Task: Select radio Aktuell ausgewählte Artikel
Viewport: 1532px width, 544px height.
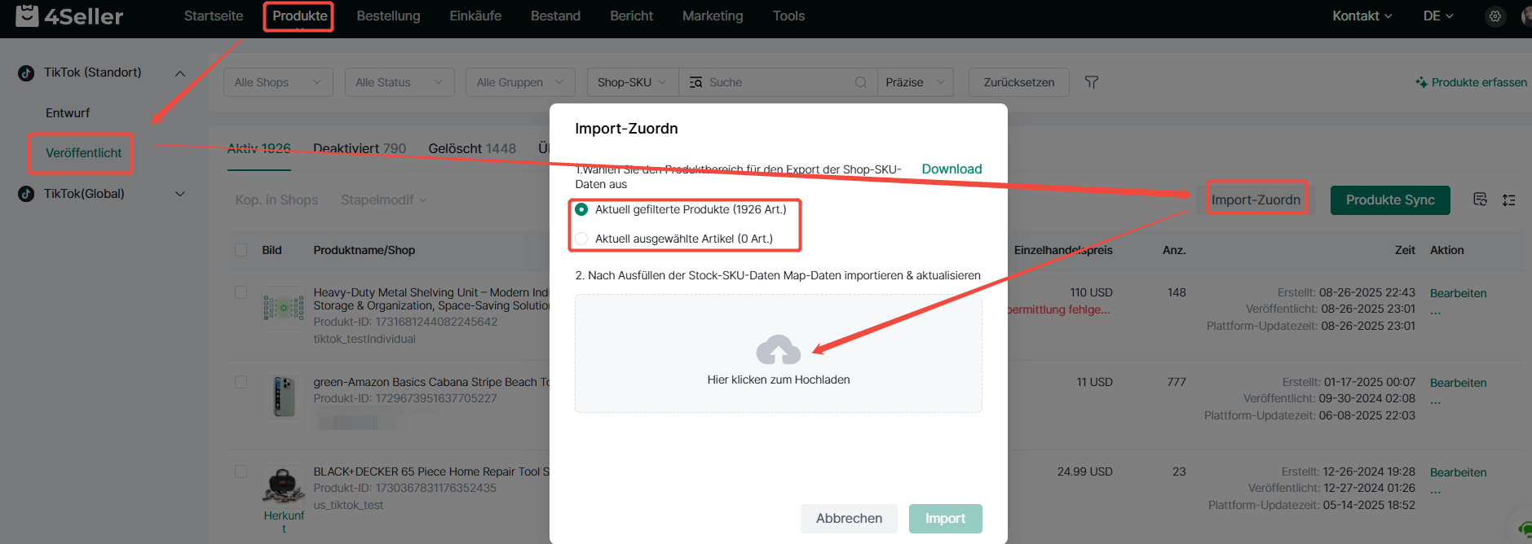Action: pos(581,239)
